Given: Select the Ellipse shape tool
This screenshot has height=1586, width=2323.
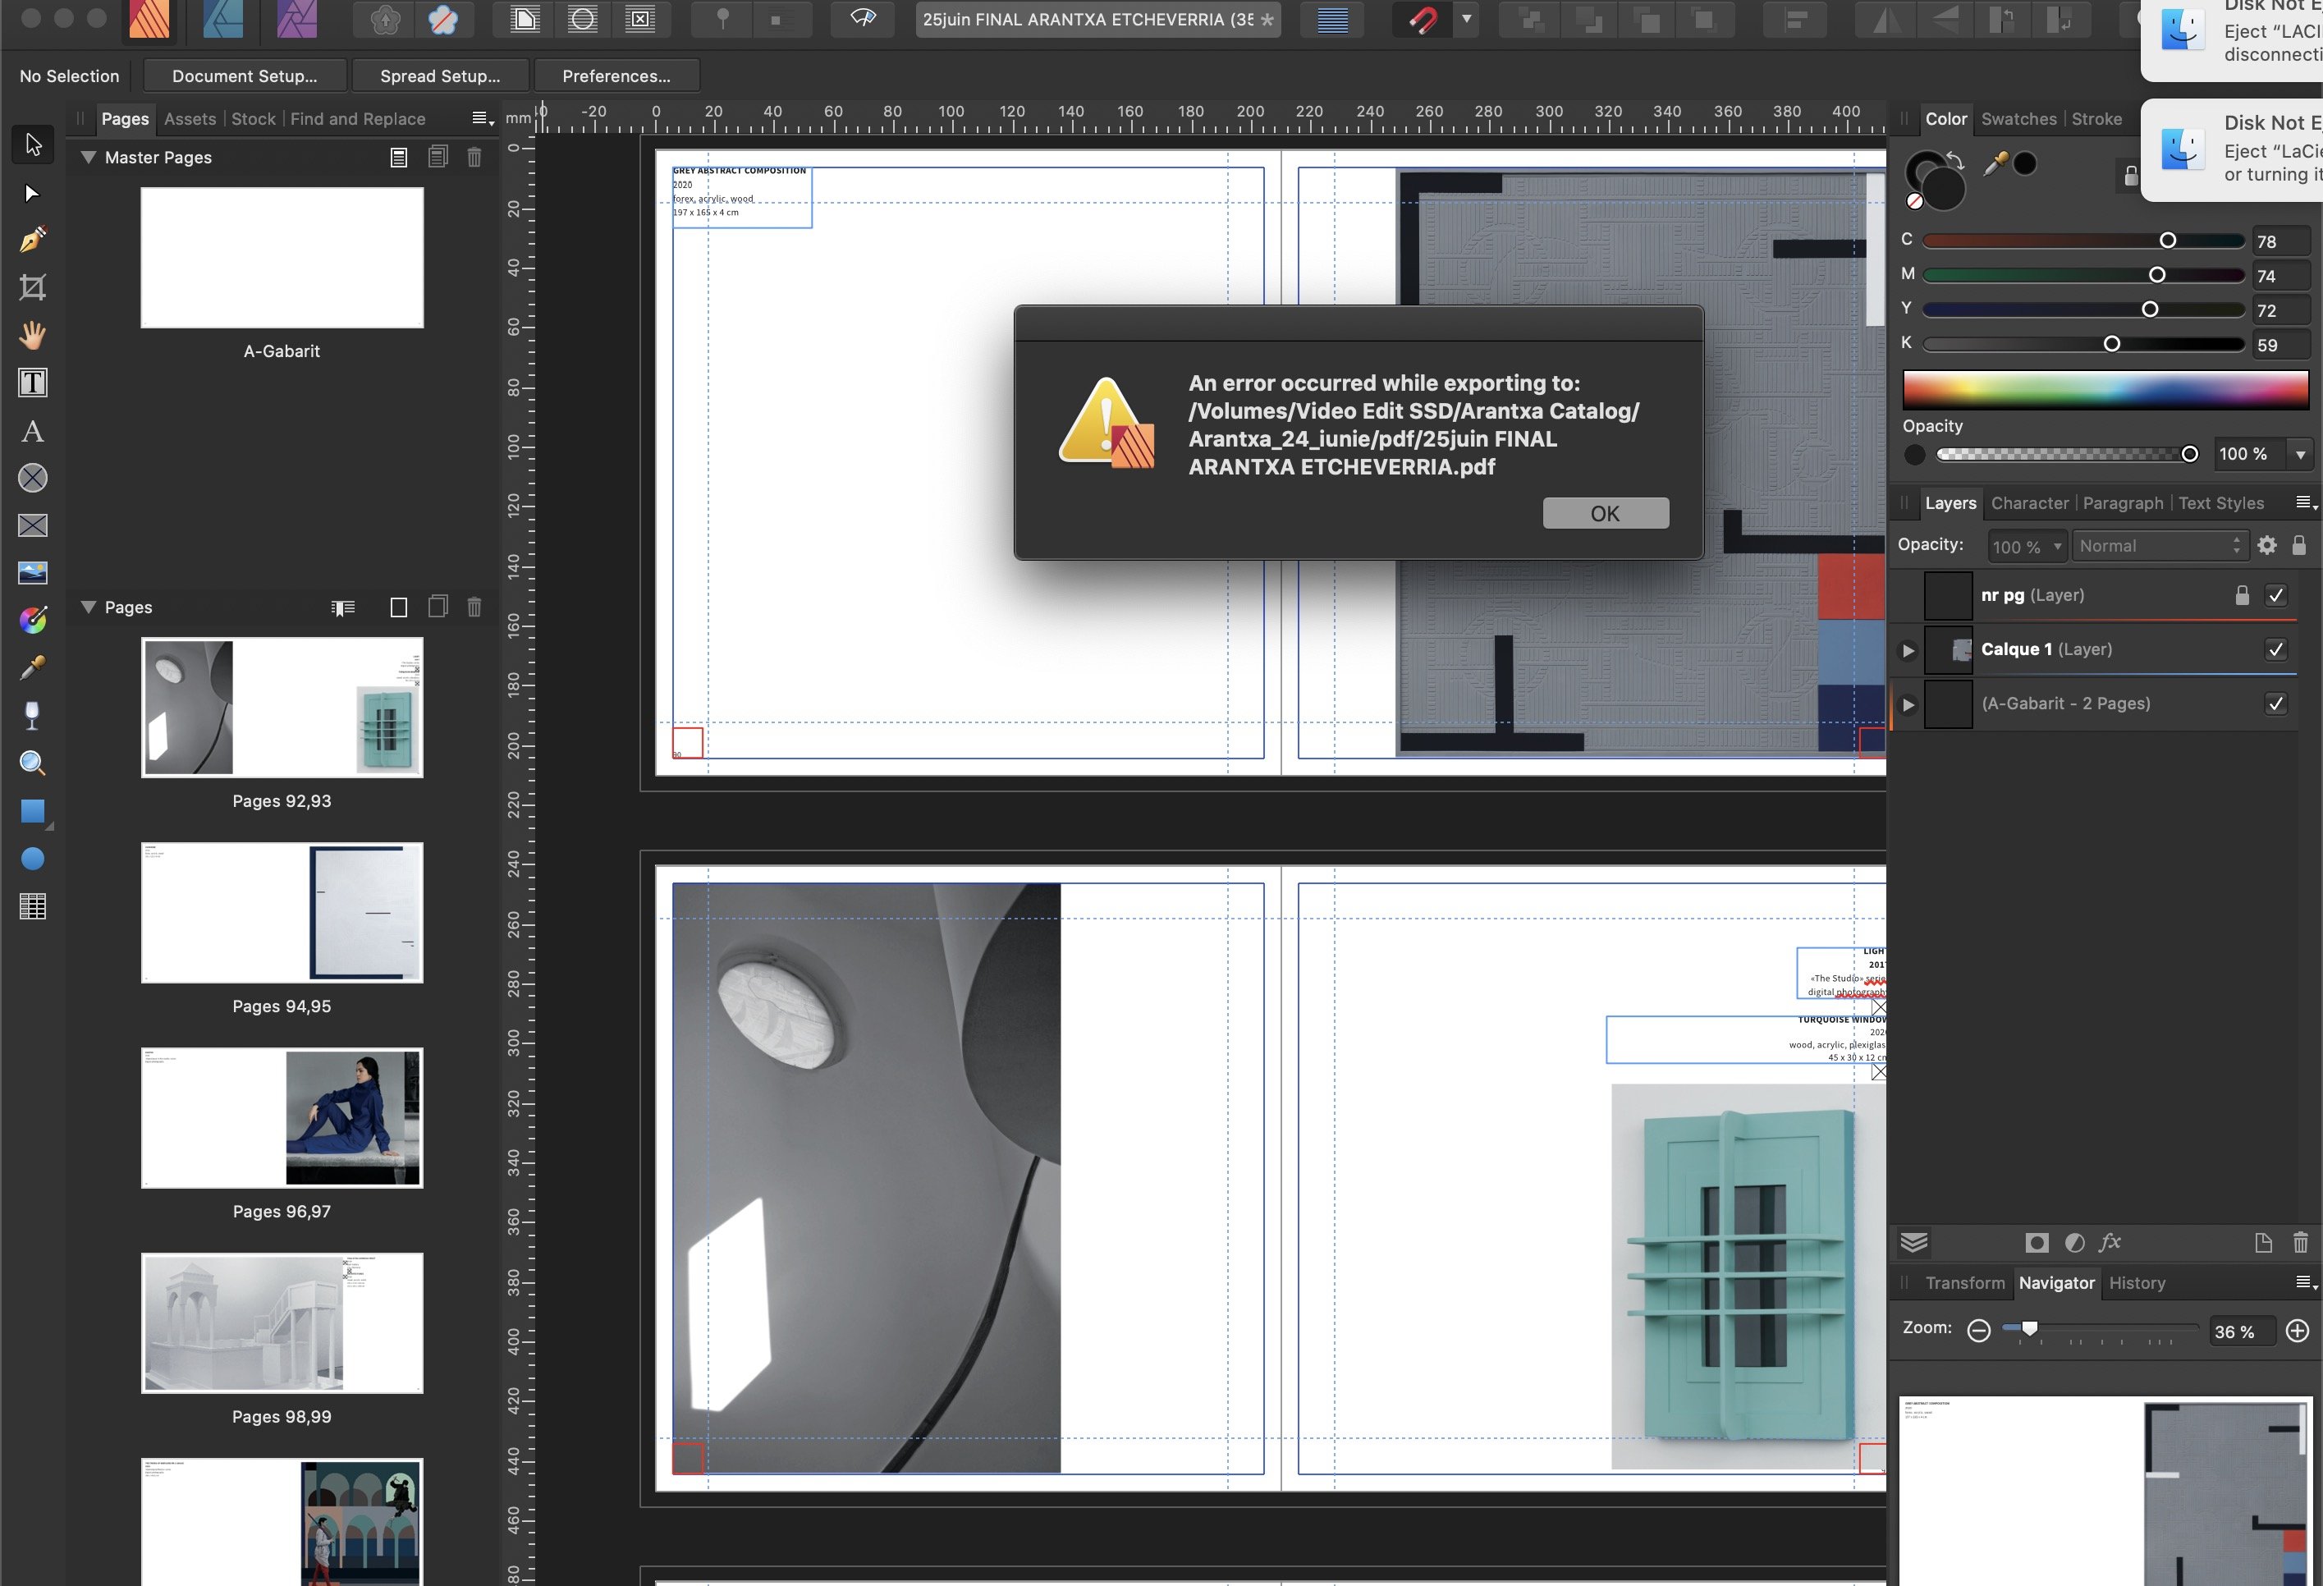Looking at the screenshot, I should [33, 859].
